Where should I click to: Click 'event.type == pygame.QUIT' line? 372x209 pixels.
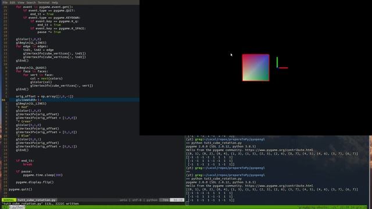(49, 10)
